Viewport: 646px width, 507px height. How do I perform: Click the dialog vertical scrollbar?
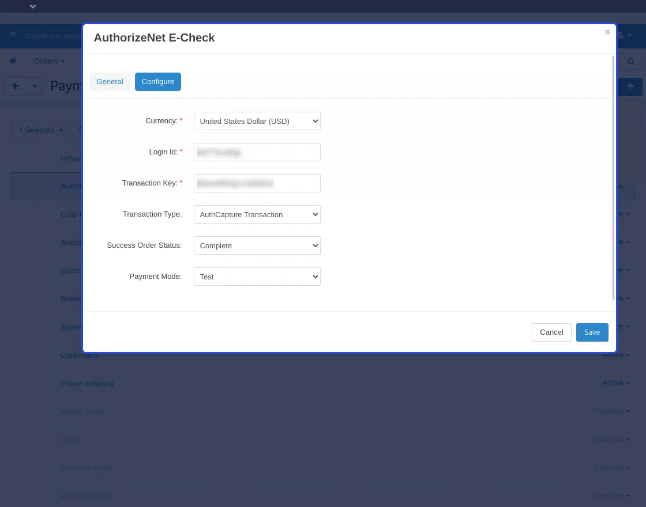point(613,177)
